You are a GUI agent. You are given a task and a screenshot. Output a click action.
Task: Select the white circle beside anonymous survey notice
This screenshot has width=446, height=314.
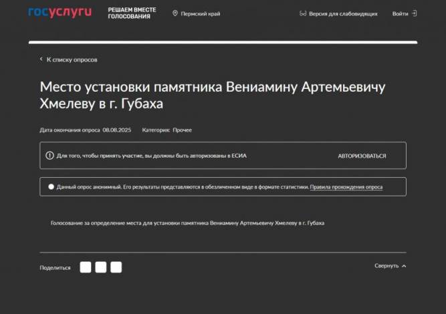point(51,187)
